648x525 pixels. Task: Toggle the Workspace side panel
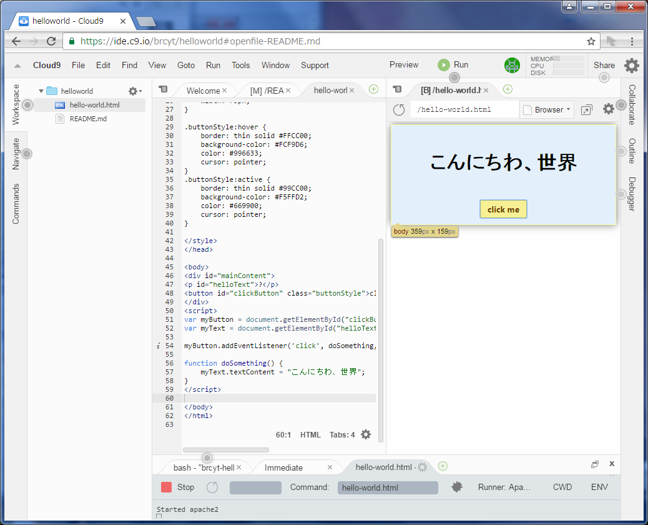(16, 104)
